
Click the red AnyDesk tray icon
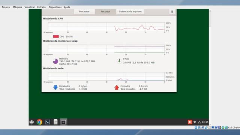pyautogui.click(x=190, y=122)
